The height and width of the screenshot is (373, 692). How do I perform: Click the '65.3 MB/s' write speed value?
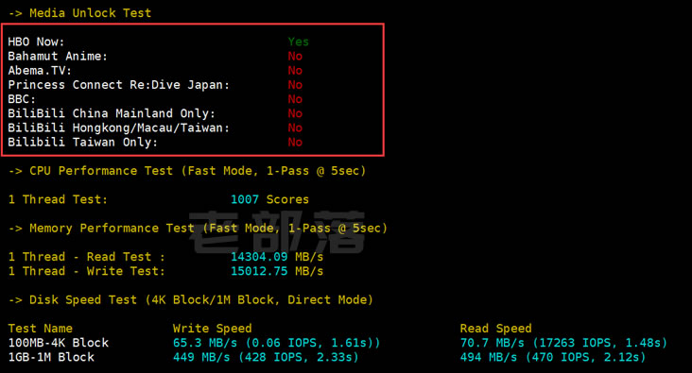click(x=205, y=343)
